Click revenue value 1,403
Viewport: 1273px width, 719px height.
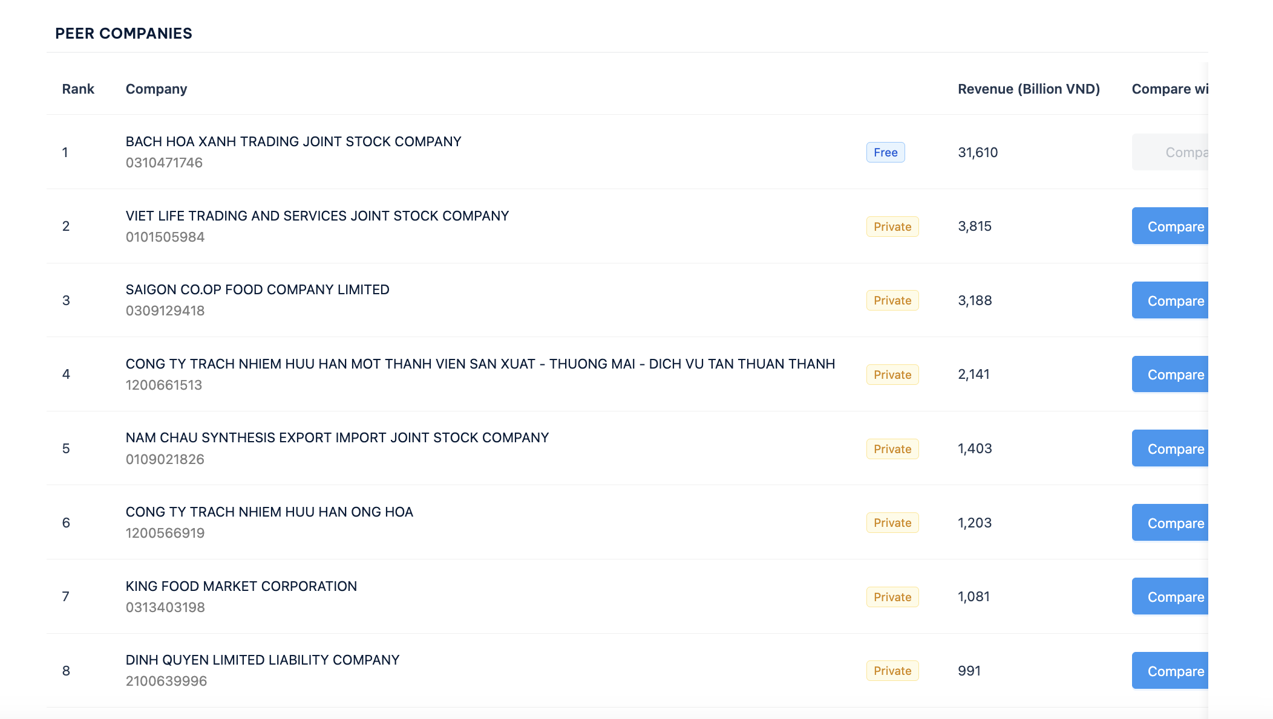click(x=975, y=448)
